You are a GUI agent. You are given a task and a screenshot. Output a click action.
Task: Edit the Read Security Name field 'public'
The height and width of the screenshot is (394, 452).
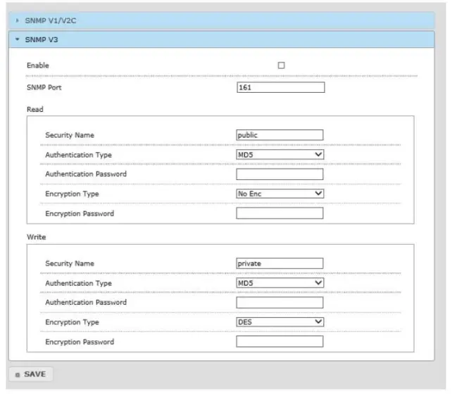pyautogui.click(x=280, y=135)
